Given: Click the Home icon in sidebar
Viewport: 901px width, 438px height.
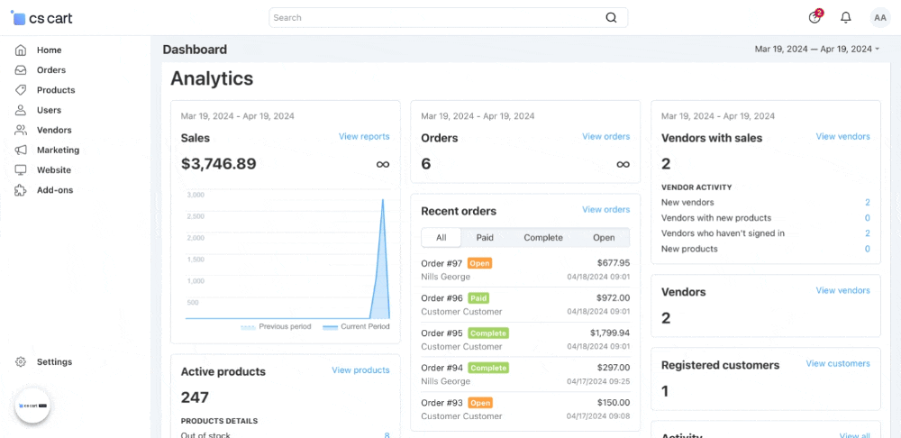Looking at the screenshot, I should point(21,50).
